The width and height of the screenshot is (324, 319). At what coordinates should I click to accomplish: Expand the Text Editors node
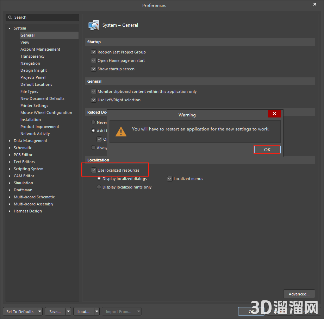(9, 162)
